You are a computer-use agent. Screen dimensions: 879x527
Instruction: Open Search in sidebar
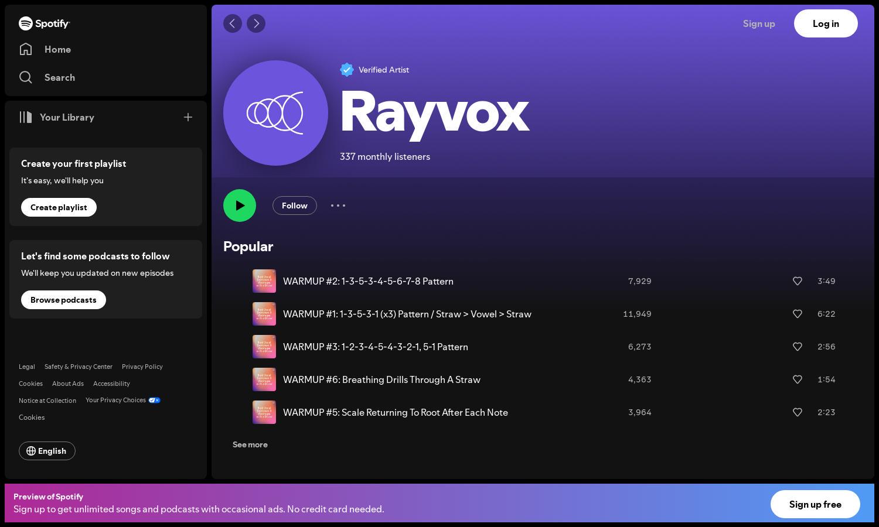(47, 77)
